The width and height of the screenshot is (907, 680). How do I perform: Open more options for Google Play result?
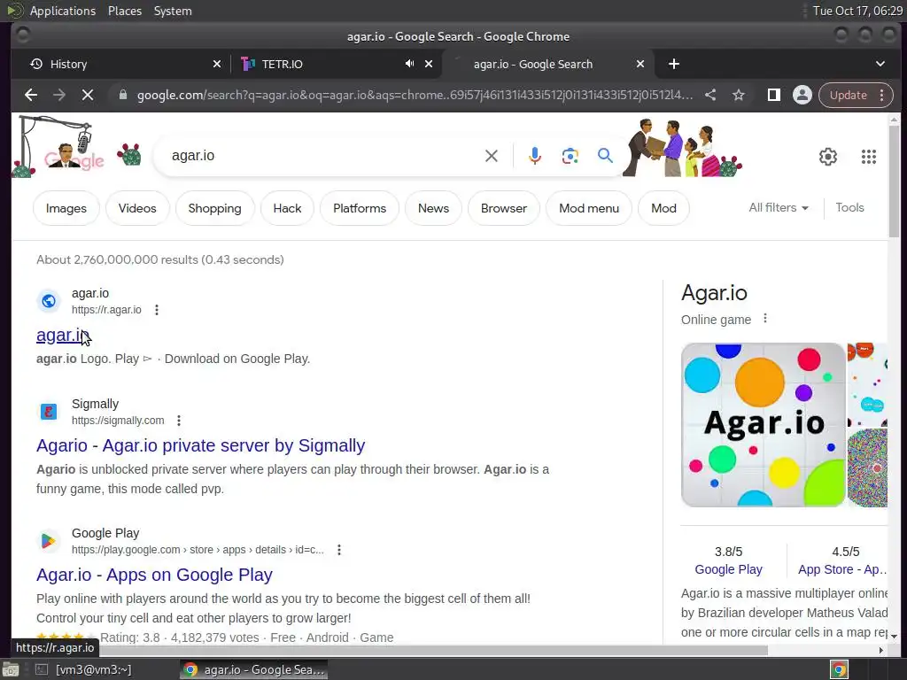339,550
